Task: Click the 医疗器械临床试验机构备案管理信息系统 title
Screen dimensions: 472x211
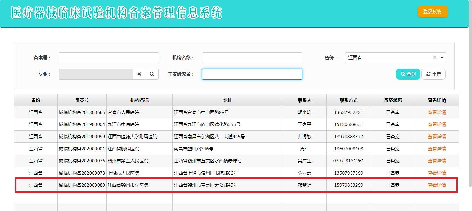Action: tap(116, 13)
